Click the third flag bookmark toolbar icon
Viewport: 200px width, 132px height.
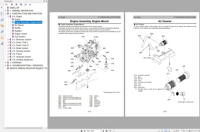[x=21, y=5]
